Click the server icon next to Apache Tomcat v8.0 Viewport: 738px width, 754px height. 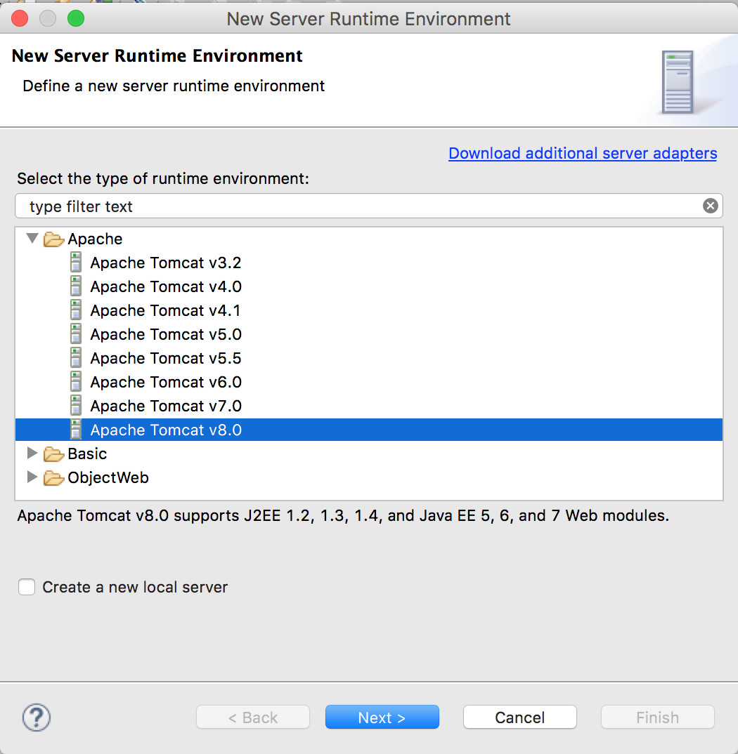tap(76, 430)
